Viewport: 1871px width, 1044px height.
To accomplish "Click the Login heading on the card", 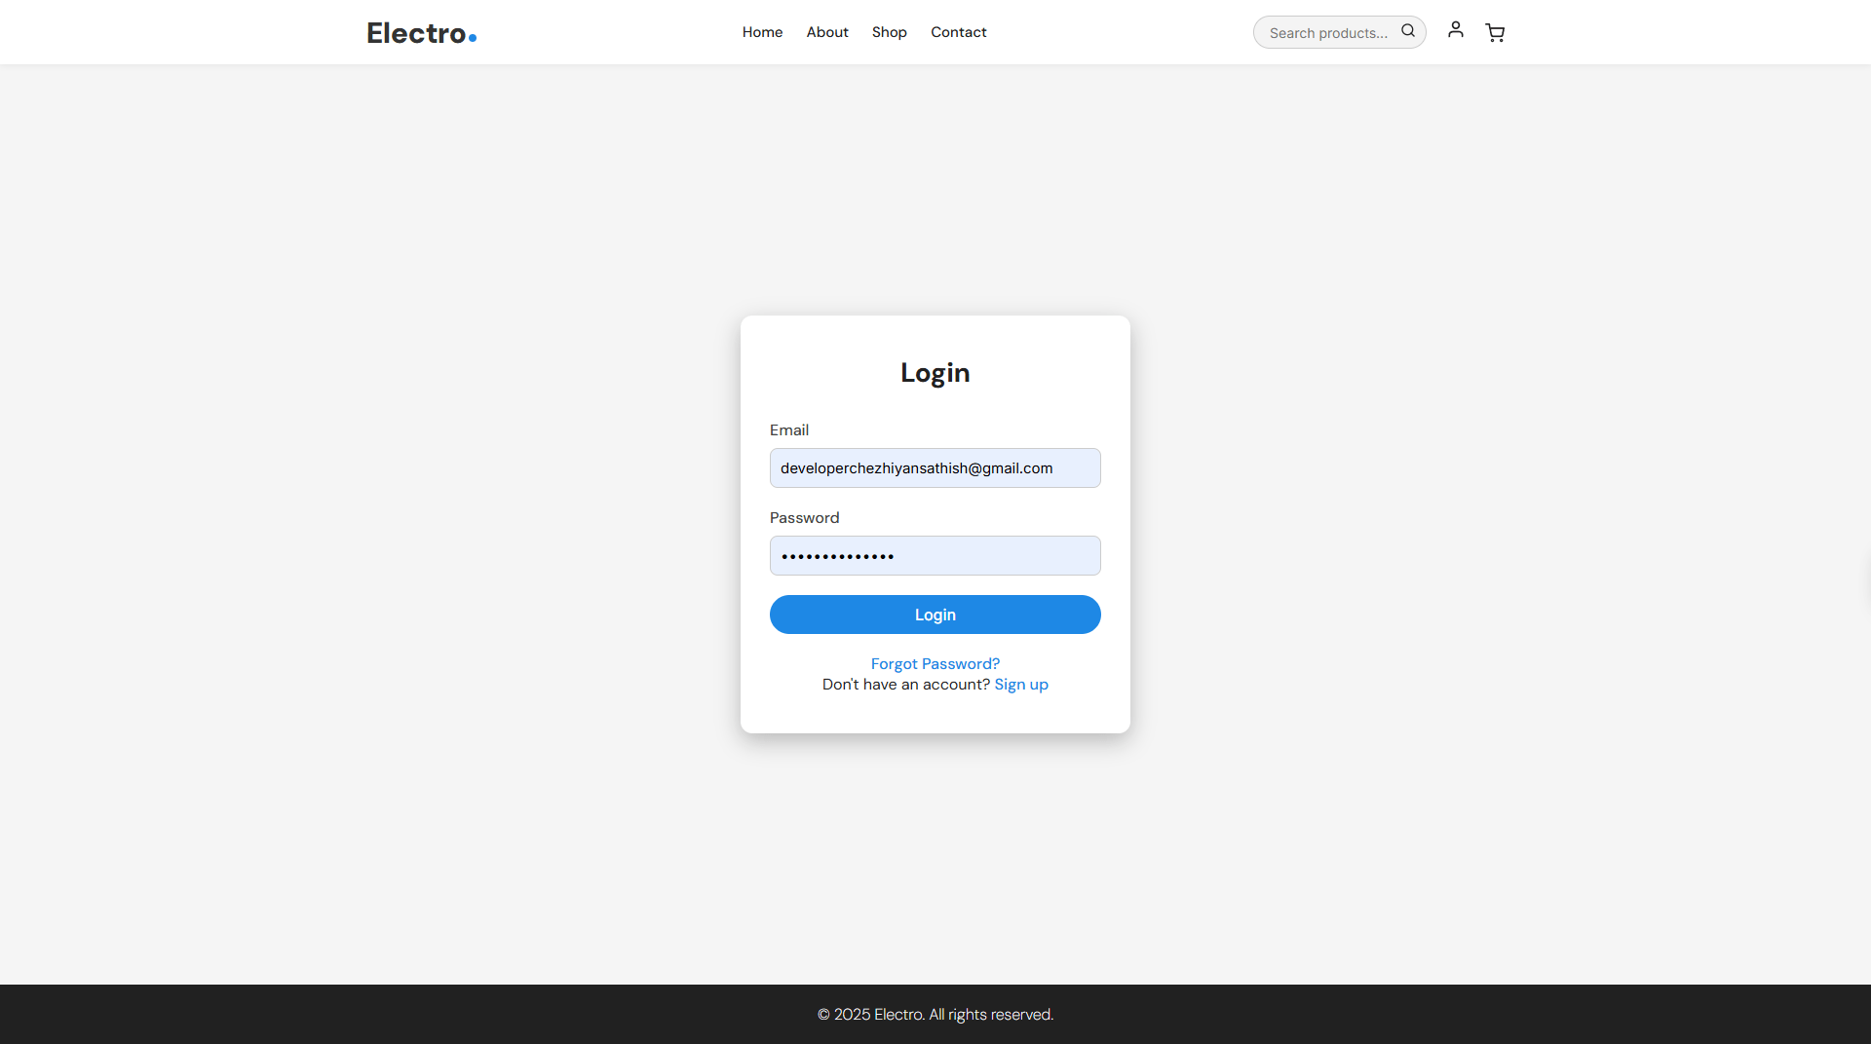I will click(935, 373).
